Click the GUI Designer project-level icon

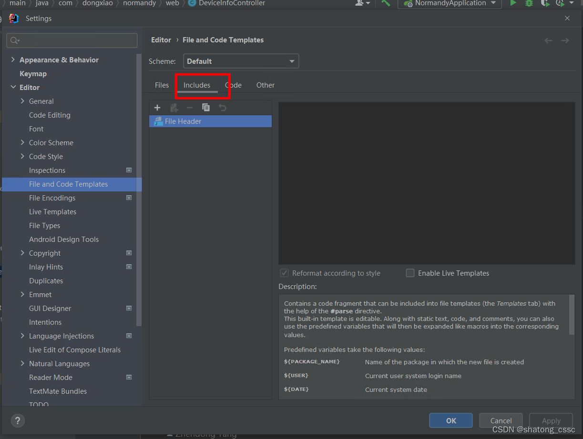coord(129,308)
